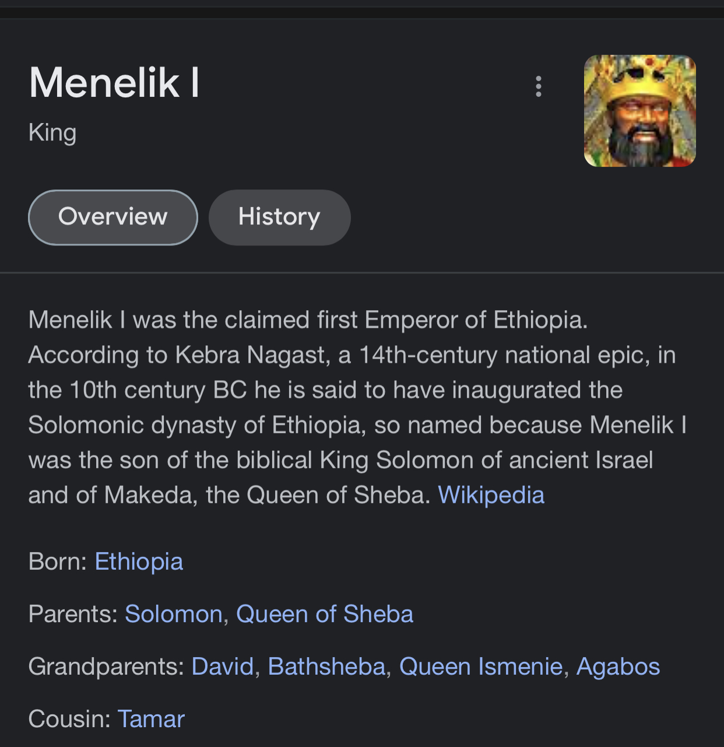
Task: Open the Solomon parent link
Action: tap(174, 614)
